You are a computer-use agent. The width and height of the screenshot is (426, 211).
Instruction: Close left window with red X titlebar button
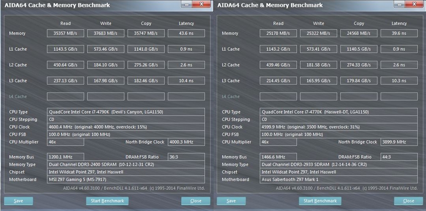point(201,4)
